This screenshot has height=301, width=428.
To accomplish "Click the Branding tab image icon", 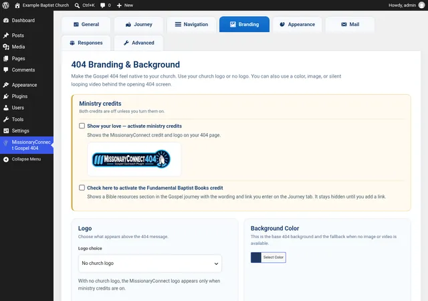I will pos(233,24).
